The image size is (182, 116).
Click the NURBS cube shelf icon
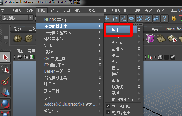[x=29, y=39]
